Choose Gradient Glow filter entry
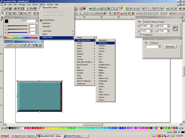The height and width of the screenshot is (138, 185). click(x=105, y=65)
